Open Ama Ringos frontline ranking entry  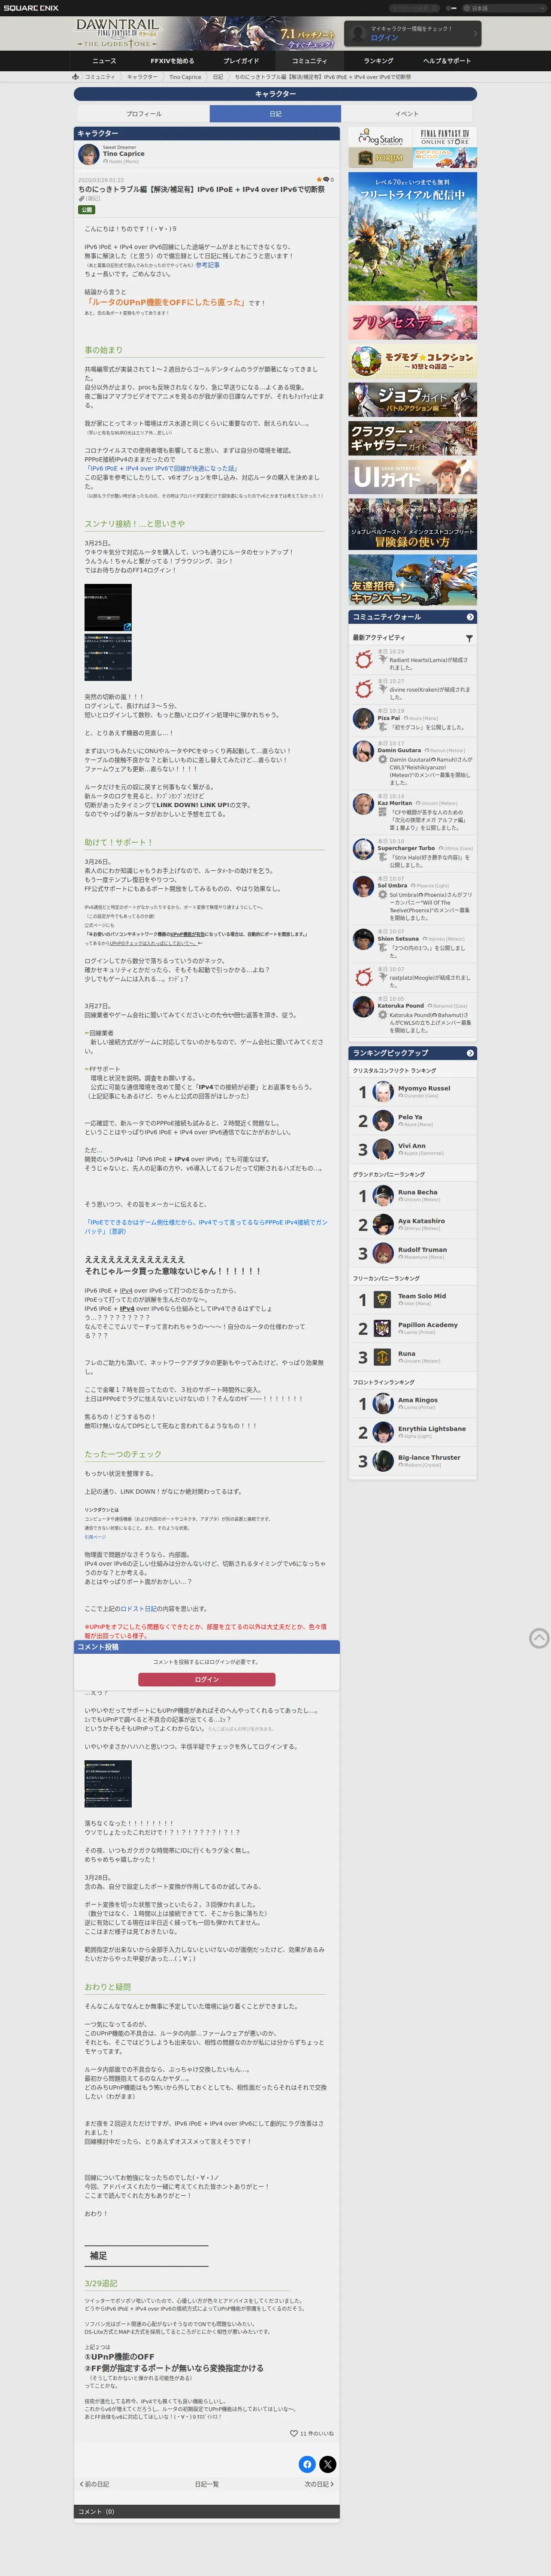point(412,1404)
